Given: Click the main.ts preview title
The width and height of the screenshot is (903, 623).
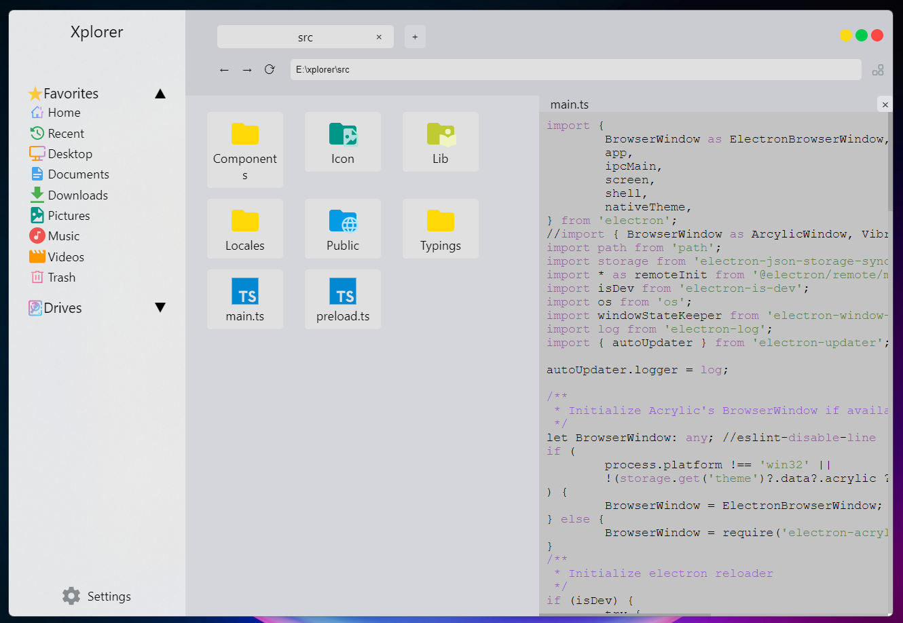Looking at the screenshot, I should click(x=570, y=105).
